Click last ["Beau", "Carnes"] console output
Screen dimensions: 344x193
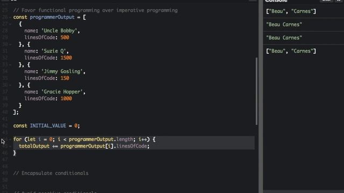291,51
